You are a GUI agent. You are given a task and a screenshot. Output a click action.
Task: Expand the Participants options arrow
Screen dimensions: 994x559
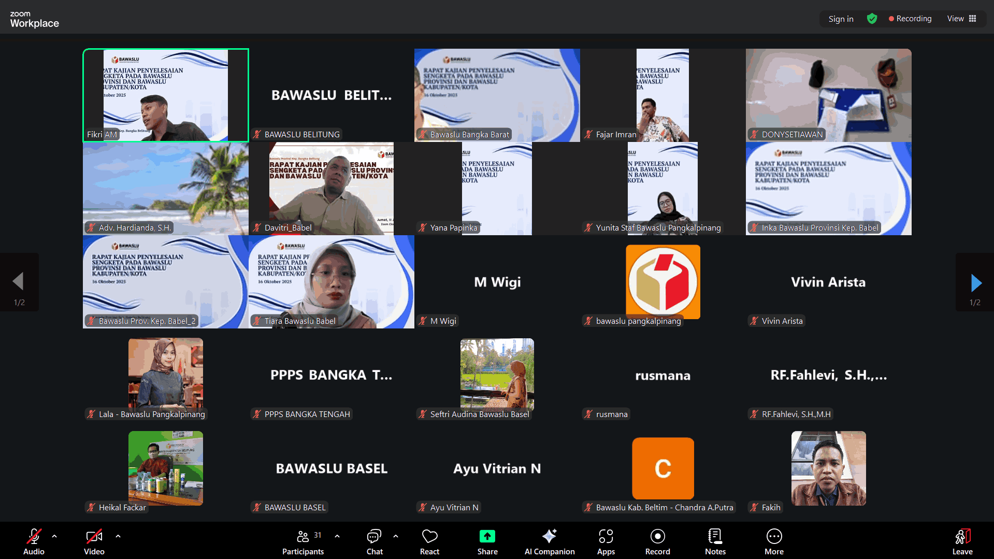[x=337, y=536]
